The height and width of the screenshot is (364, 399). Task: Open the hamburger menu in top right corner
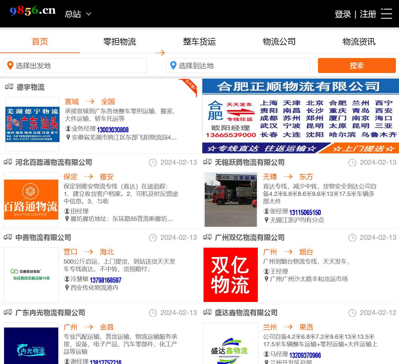point(387,14)
